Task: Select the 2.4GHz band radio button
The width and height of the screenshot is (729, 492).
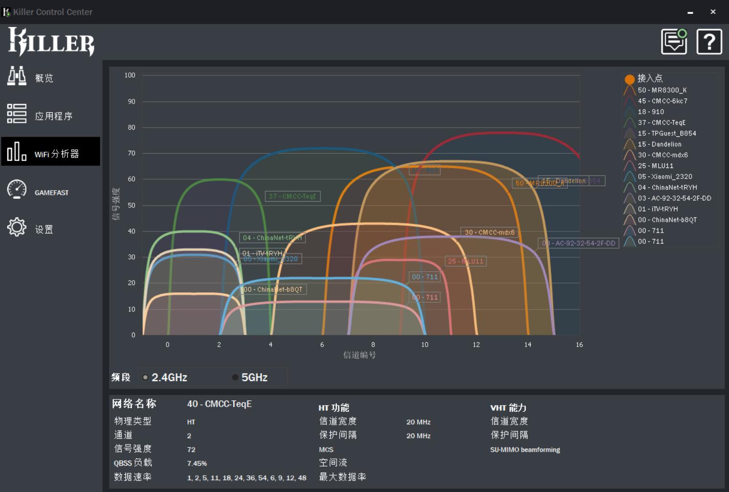Action: pyautogui.click(x=145, y=377)
